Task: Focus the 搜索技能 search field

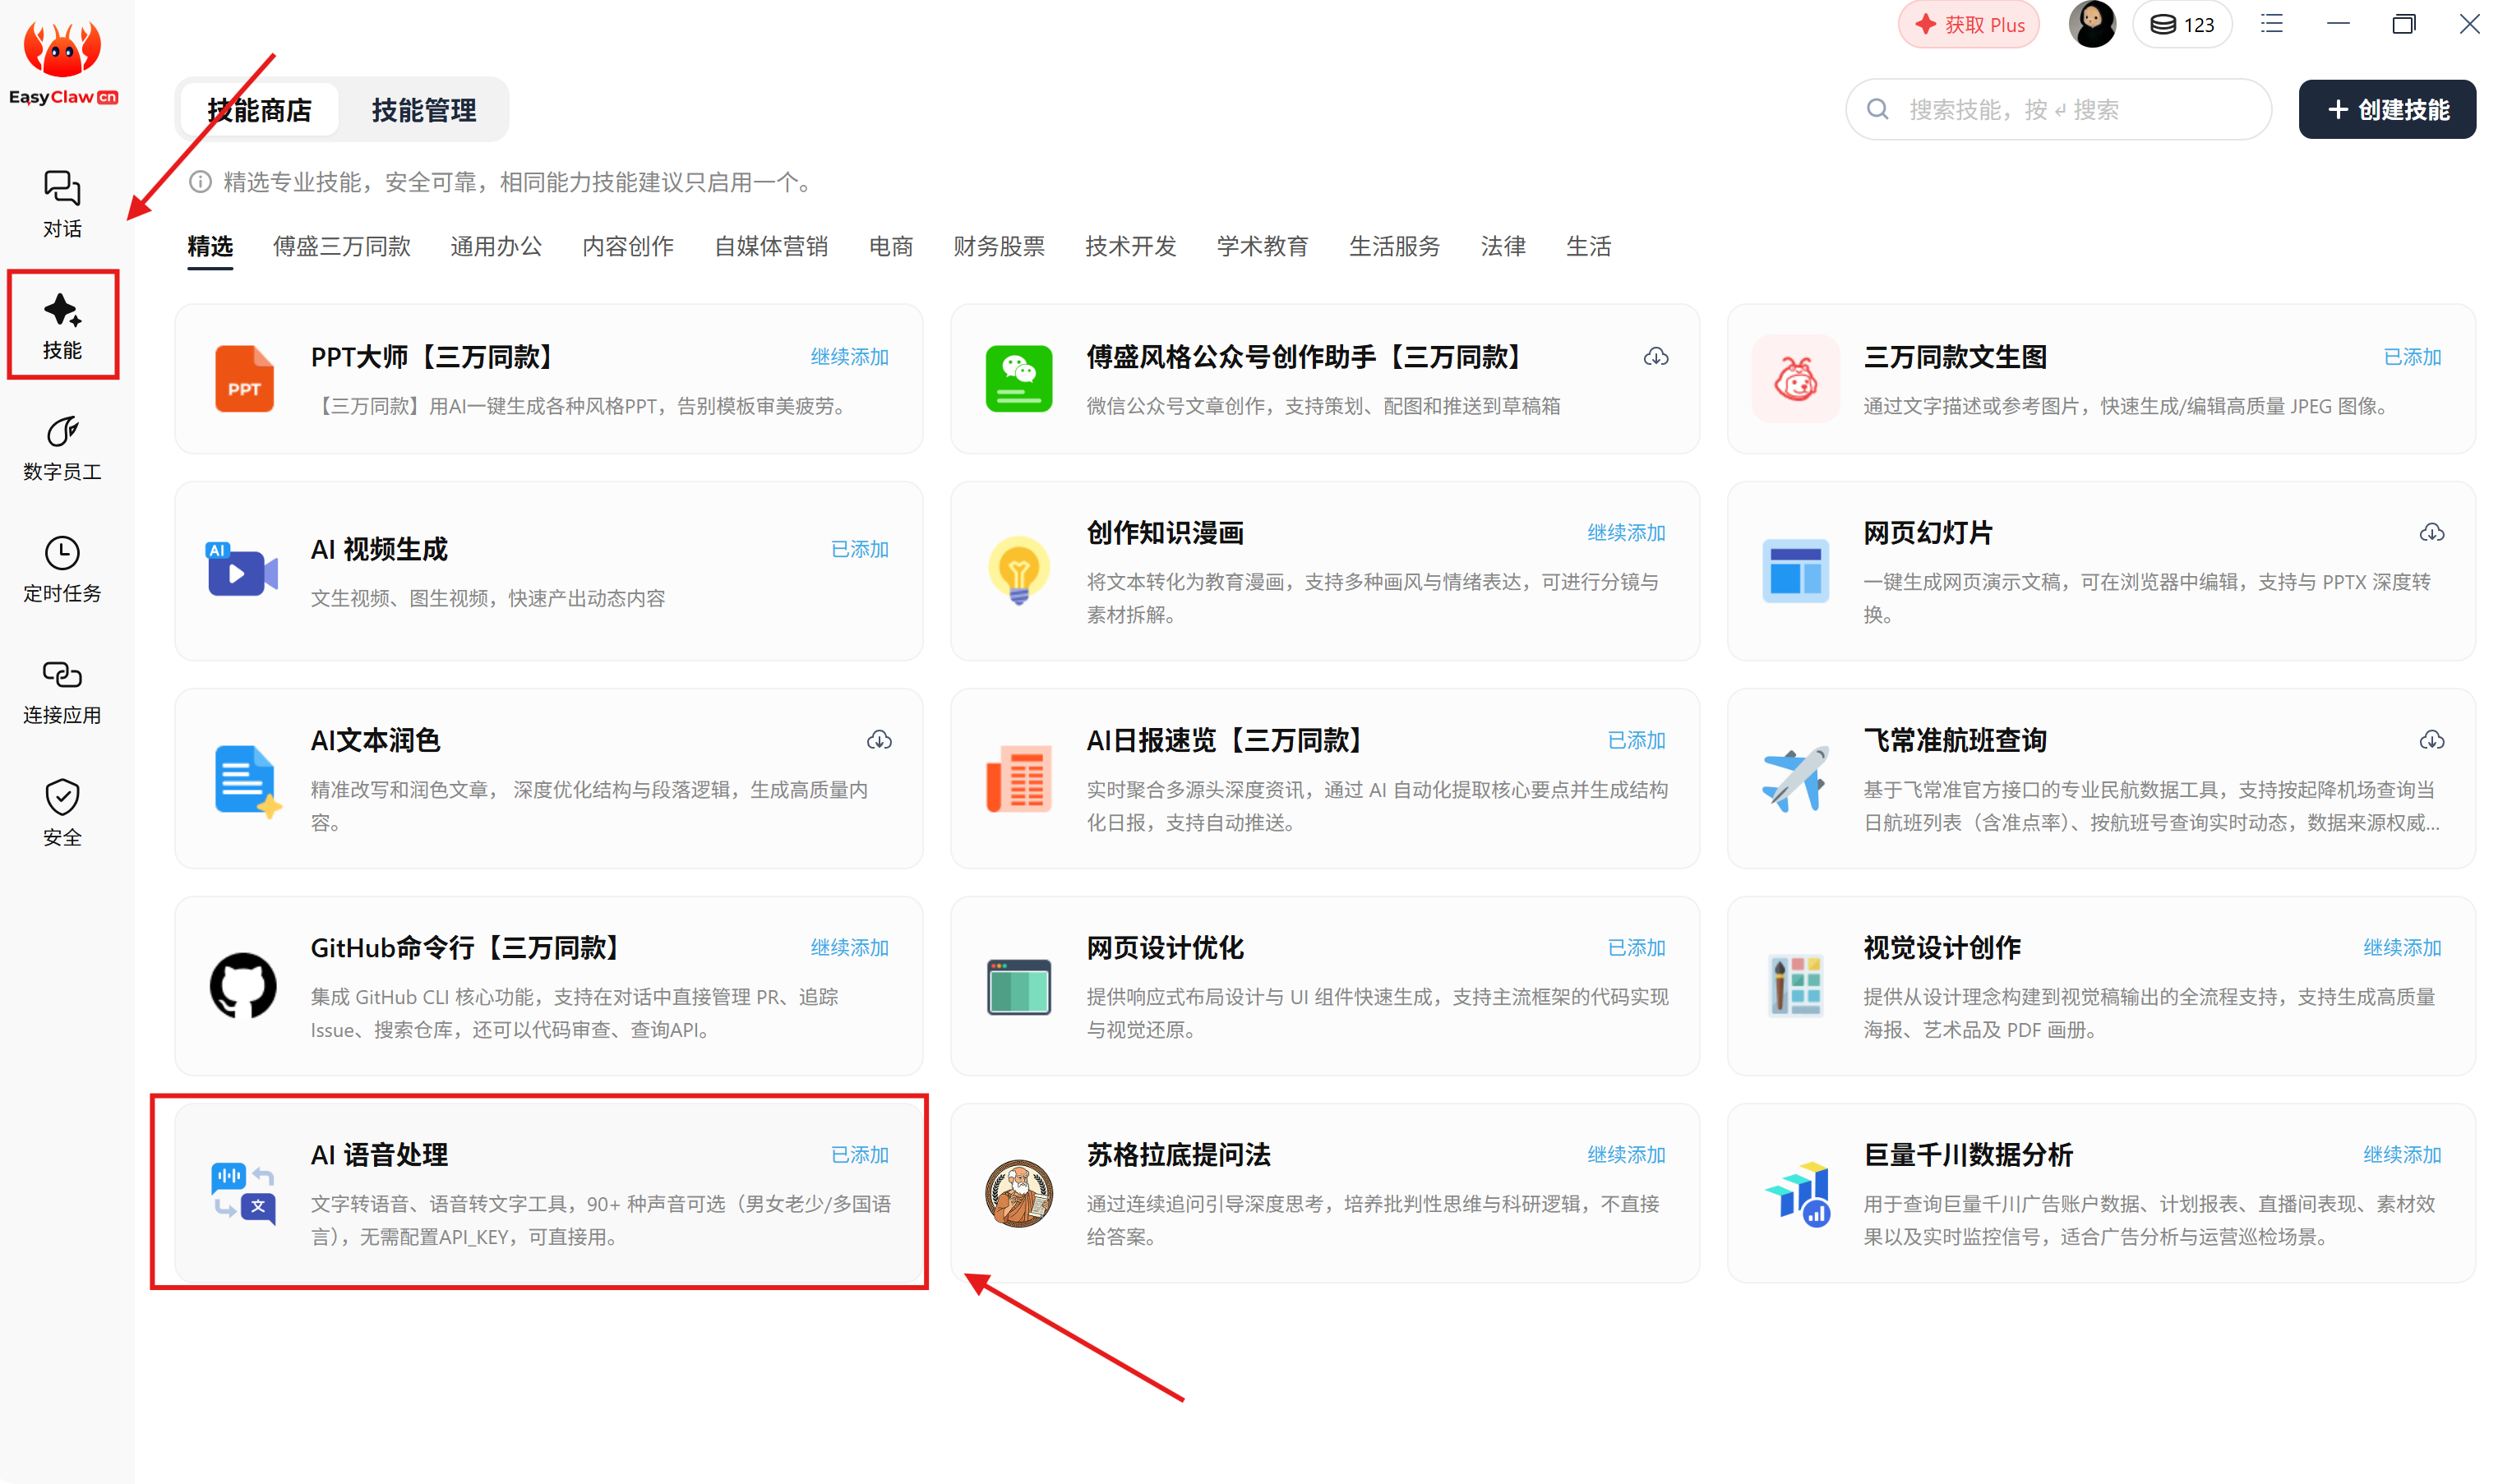Action: point(2057,109)
